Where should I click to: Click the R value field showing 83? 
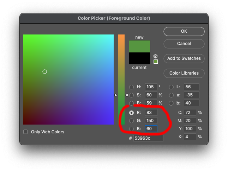click(x=151, y=113)
